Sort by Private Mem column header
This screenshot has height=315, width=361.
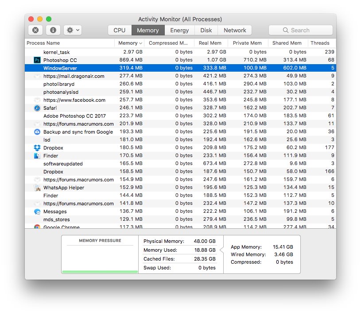pyautogui.click(x=248, y=43)
